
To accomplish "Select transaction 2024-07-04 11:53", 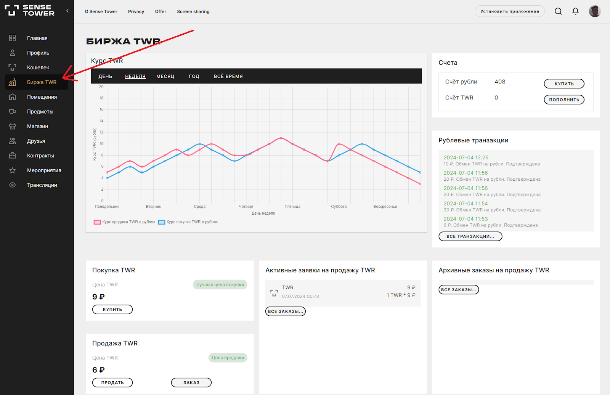I will point(466,219).
